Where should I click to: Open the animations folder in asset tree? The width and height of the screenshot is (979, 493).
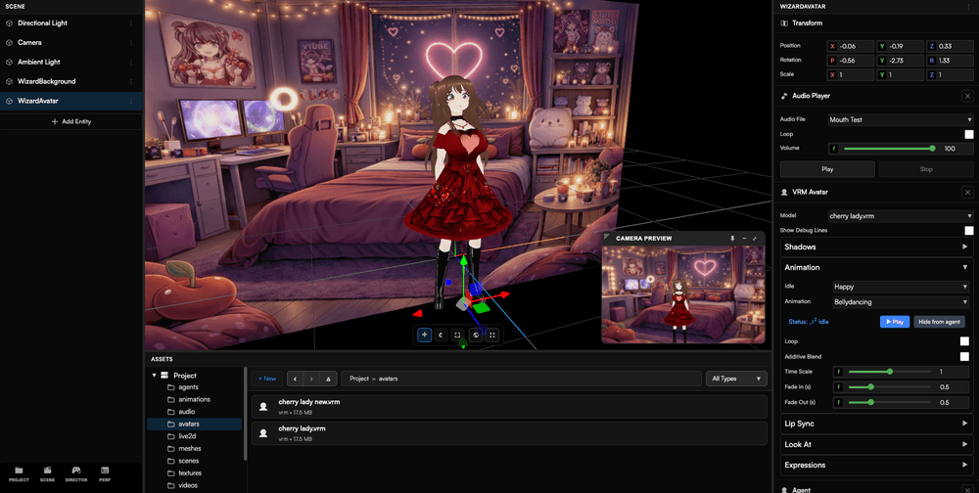click(x=194, y=399)
